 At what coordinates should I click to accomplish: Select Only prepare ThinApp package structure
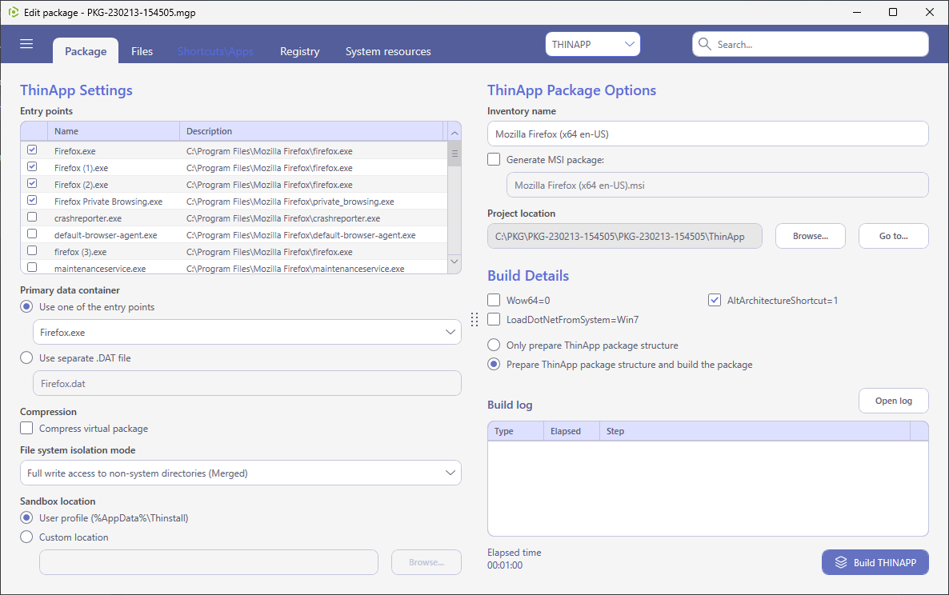coord(494,345)
